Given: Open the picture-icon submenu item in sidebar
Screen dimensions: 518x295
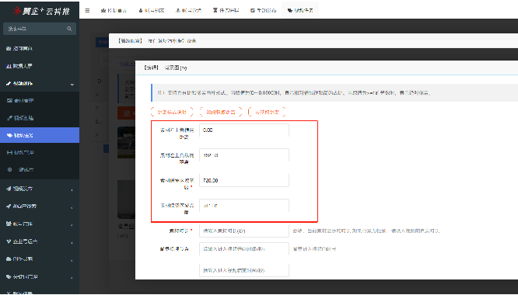Looking at the screenshot, I should 40,100.
